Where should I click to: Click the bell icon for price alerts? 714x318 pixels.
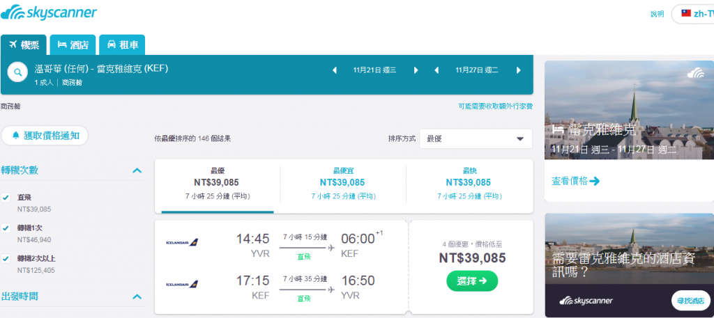tap(16, 136)
